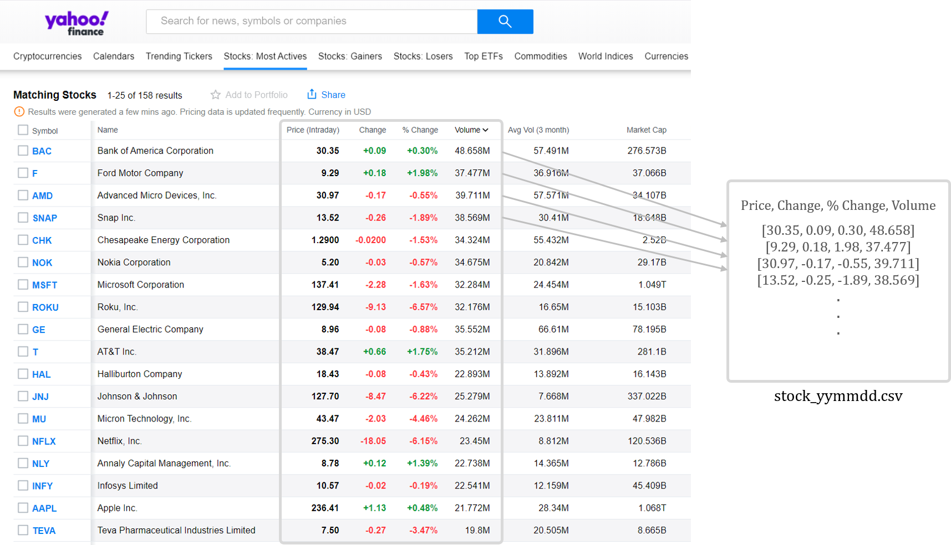Check the box for BAC
951x545 pixels.
pos(23,151)
